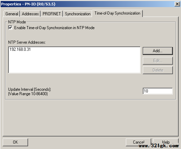Click the Delete button for NTP servers
The image size is (181, 149).
[x=158, y=70]
